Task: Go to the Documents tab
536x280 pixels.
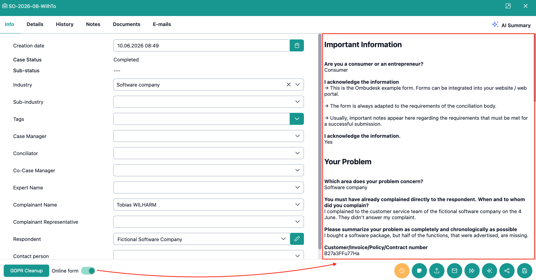Action: click(x=126, y=24)
